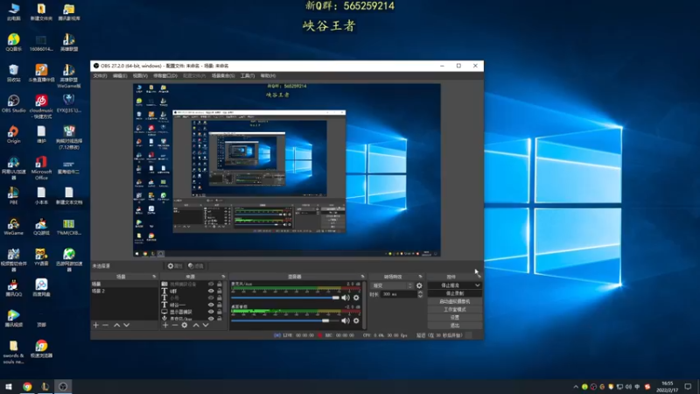Add a new scene with plus icon
700x394 pixels.
click(95, 325)
